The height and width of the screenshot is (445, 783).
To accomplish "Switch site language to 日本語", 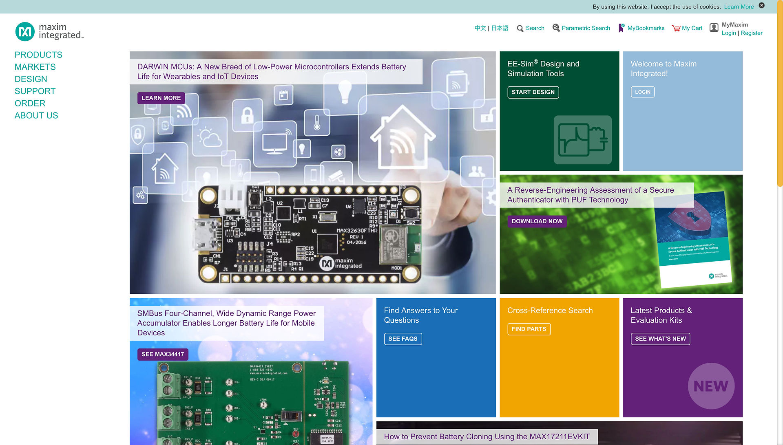I will (500, 28).
